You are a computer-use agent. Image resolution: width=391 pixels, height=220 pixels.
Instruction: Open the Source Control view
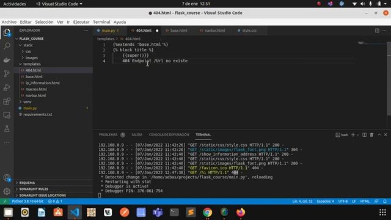pos(7,73)
